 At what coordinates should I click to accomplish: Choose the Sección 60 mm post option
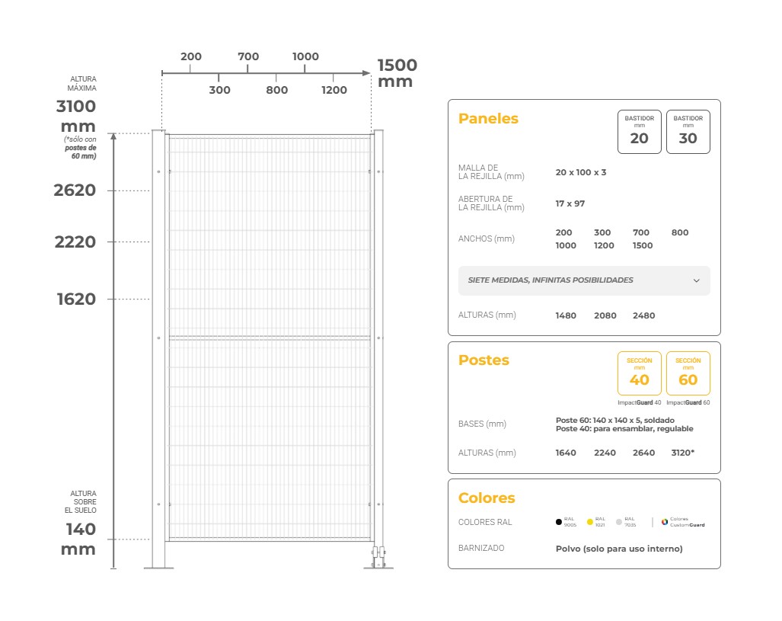coord(688,373)
